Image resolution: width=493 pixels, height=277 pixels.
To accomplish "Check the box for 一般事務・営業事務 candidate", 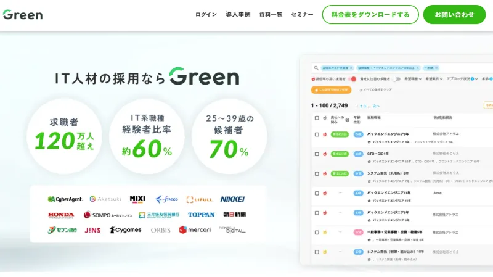I will (x=317, y=233).
